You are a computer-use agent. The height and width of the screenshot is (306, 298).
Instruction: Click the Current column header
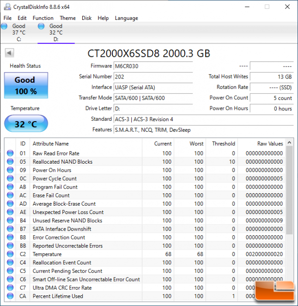[158, 144]
